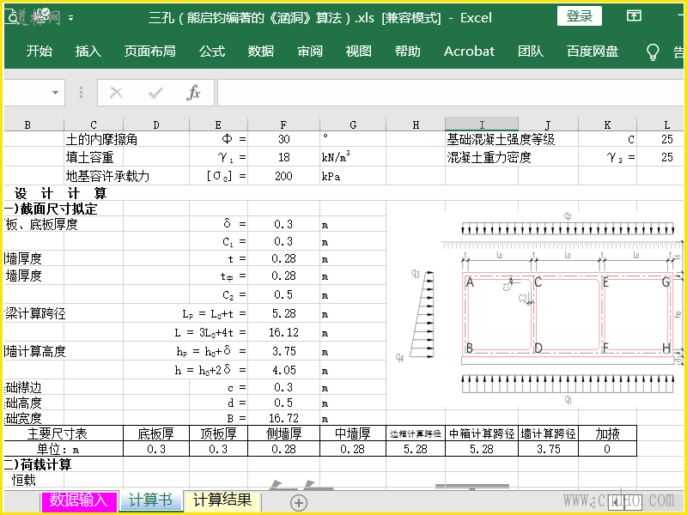Screen dimensions: 687x515
Task: Click the Insert Function fx icon
Action: 193,93
